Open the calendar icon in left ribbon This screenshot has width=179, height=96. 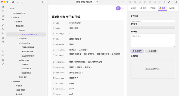3,20
